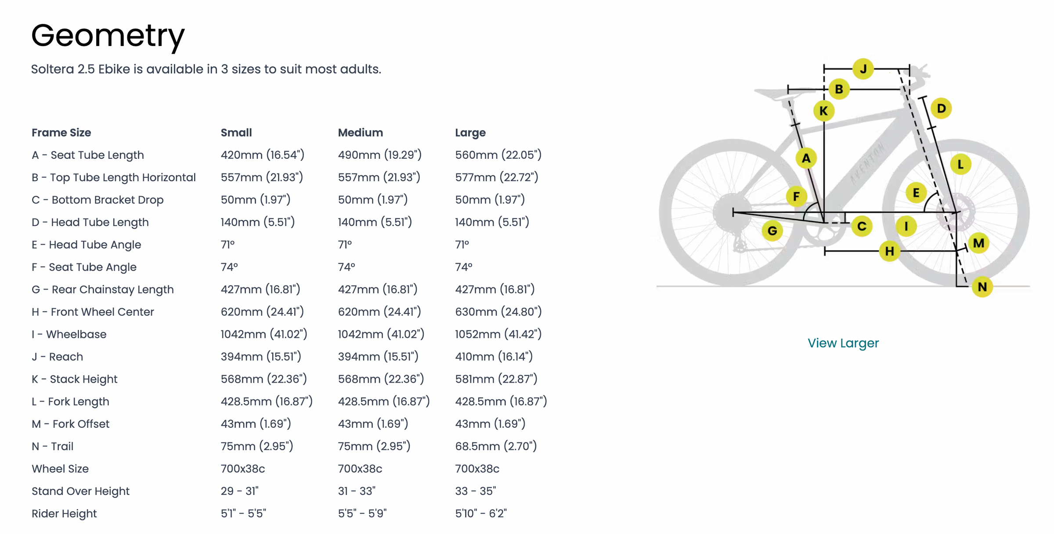1054x534 pixels.
Task: Click the Rider Height row label
Action: [x=64, y=513]
